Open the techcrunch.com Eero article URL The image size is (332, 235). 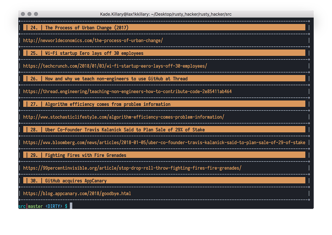click(x=115, y=66)
